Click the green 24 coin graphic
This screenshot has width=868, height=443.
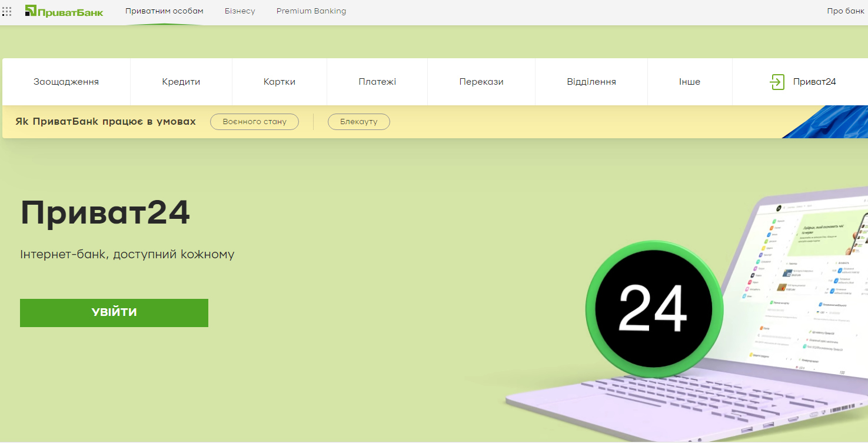pos(654,309)
